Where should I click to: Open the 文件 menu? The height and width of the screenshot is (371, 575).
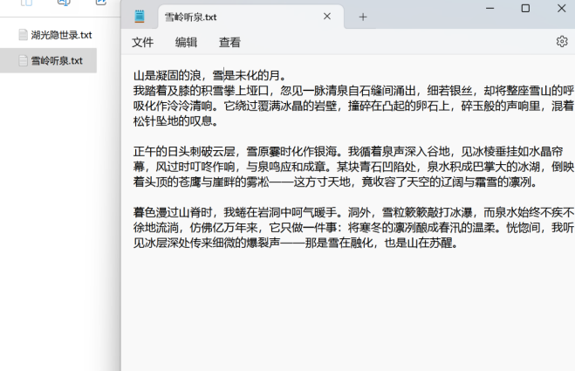(x=142, y=42)
